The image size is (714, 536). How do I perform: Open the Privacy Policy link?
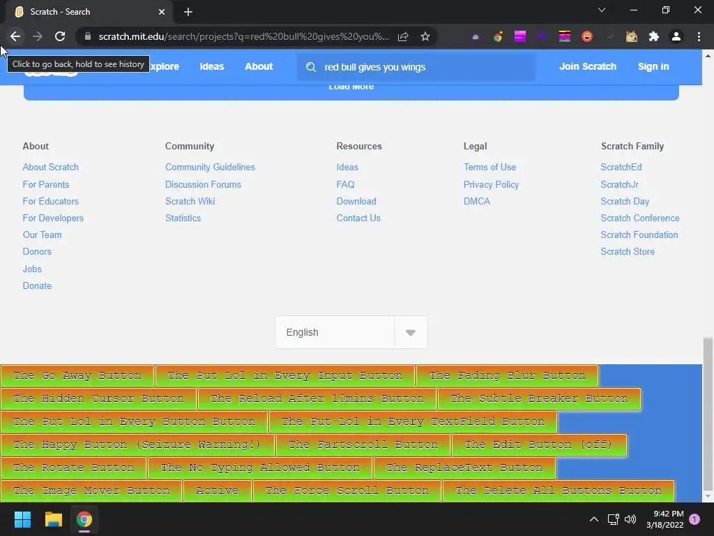pyautogui.click(x=491, y=184)
